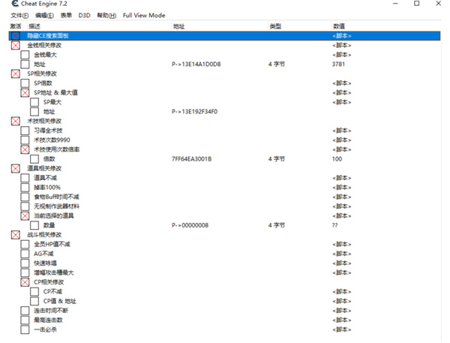The image size is (450, 343).
Task: Click the Cheat Engine logo in title bar
Action: [x=15, y=4]
